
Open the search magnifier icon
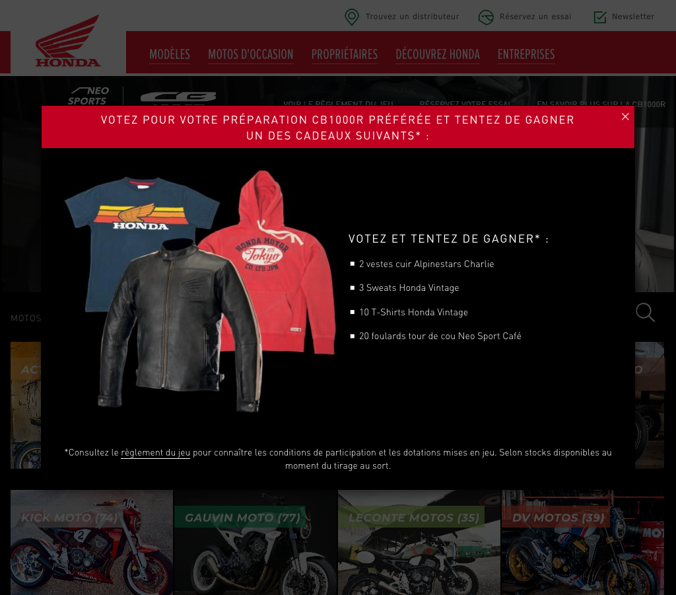(x=645, y=312)
